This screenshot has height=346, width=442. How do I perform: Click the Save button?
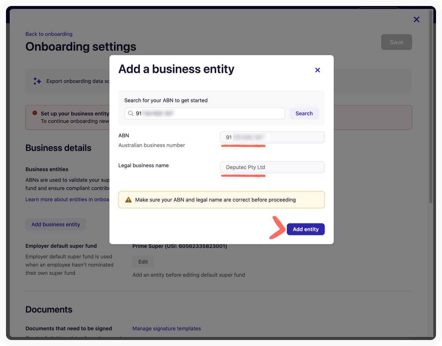click(396, 42)
